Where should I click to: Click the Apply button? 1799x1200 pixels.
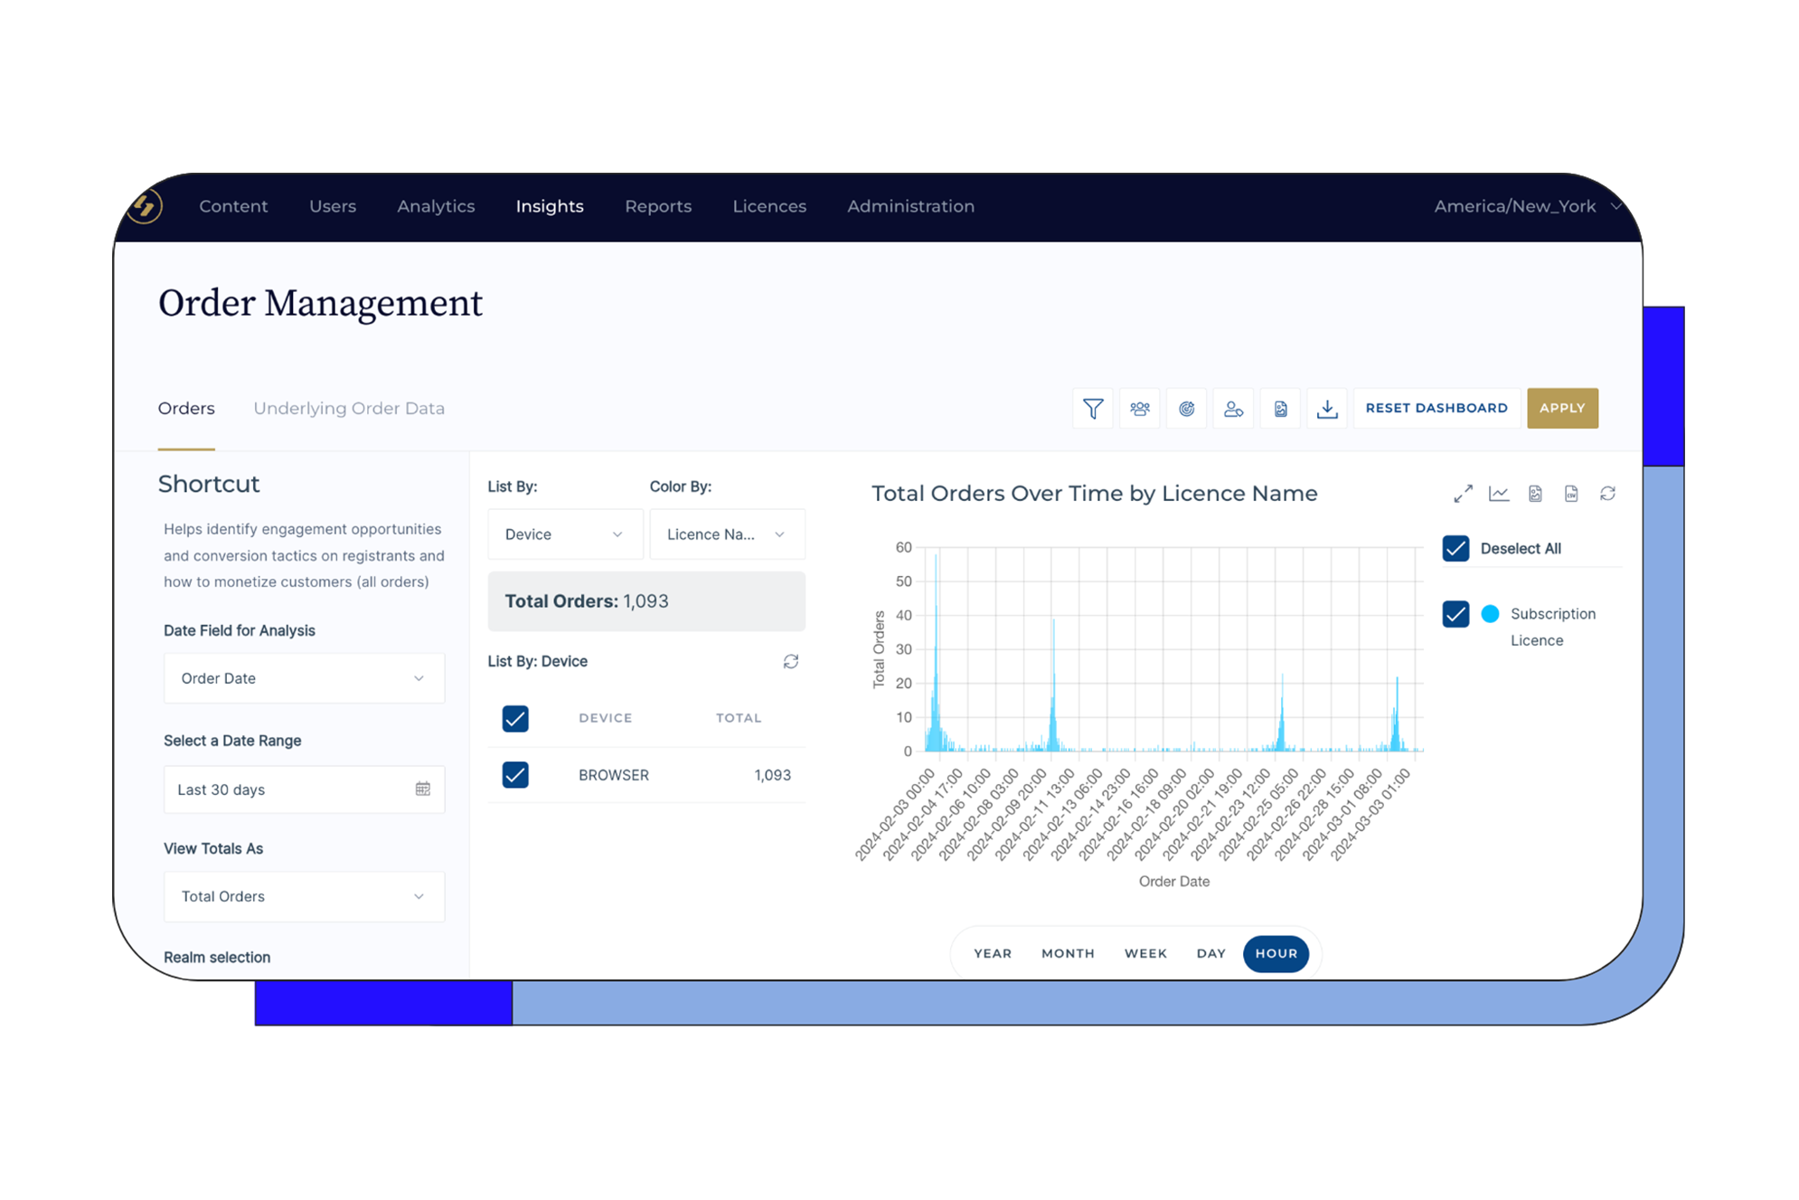1560,409
